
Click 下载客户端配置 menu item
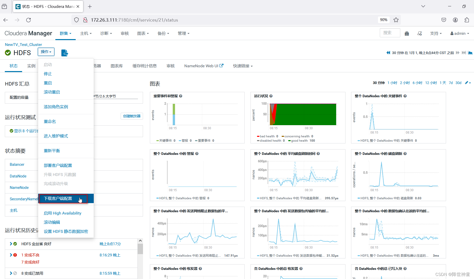point(66,199)
